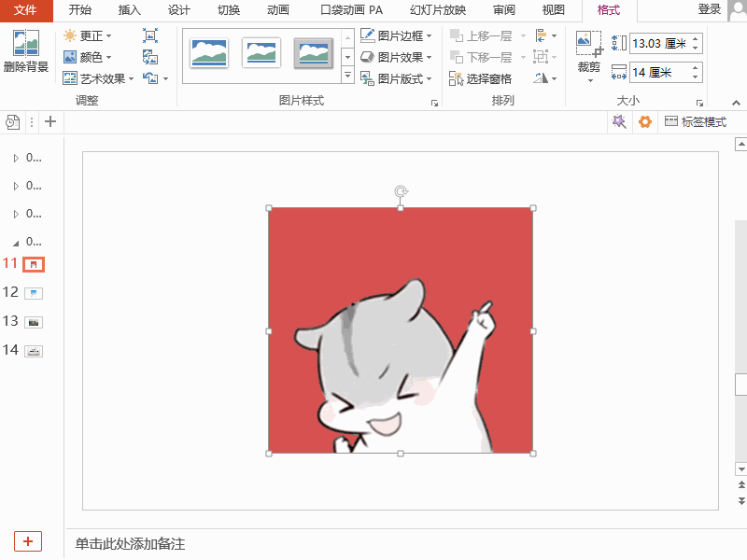Image resolution: width=747 pixels, height=560 pixels.
Task: Open the Reset Picture dropdown arrow
Action: (166, 78)
